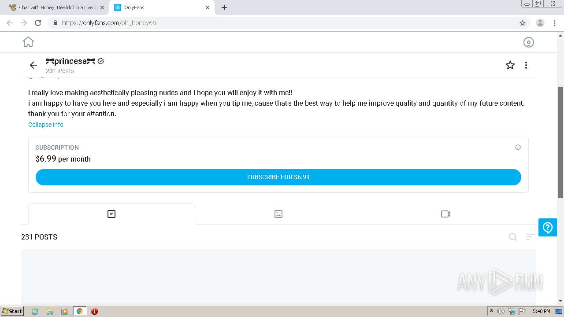Screen dimensions: 564x317
Task: Open the post sort filter icon
Action: coord(530,237)
